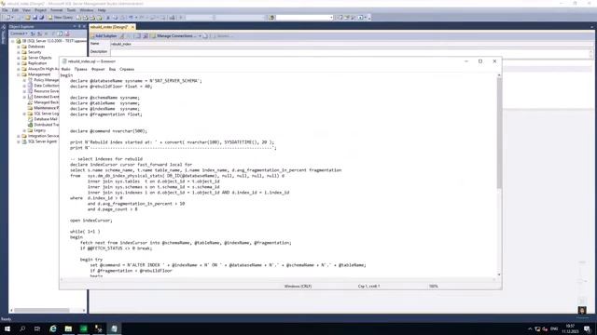Expand the Integration Services node
The height and width of the screenshot is (335, 597).
point(19,136)
